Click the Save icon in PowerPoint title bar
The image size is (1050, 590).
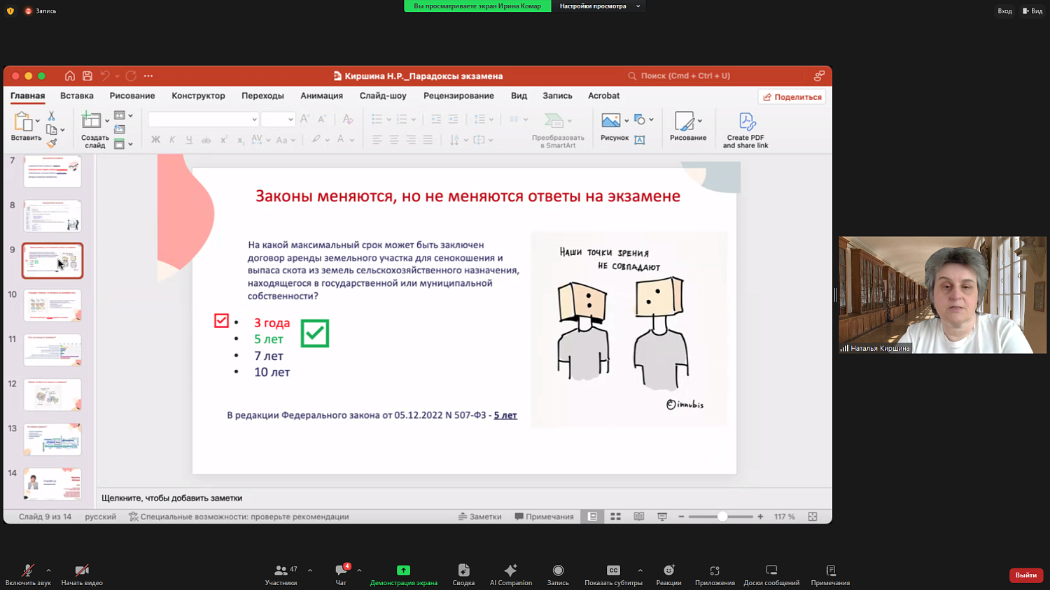[87, 75]
